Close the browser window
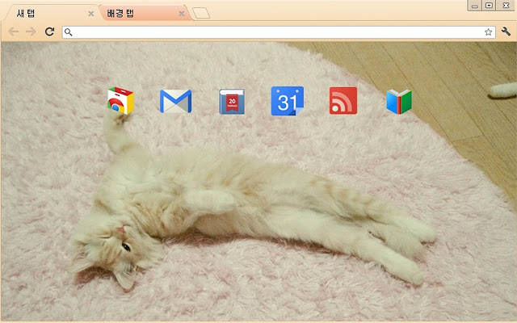The height and width of the screenshot is (323, 517). 506,6
